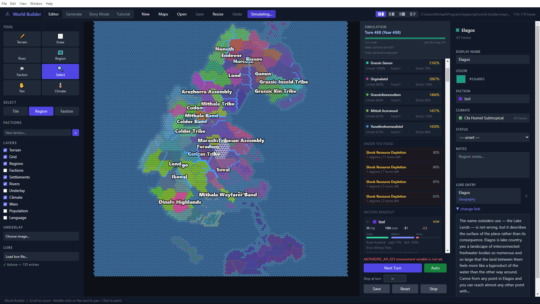This screenshot has height=304, width=540.
Task: Click the New map button
Action: 146,14
